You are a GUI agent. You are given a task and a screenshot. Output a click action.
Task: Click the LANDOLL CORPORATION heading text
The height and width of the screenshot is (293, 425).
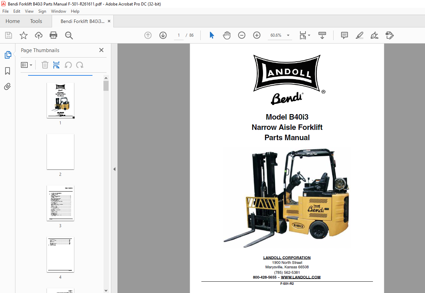click(x=287, y=258)
